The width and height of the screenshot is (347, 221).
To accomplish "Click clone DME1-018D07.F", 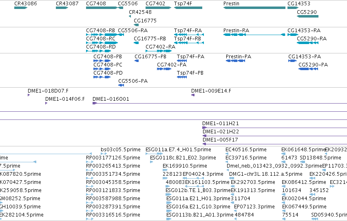I will coord(29,95).
